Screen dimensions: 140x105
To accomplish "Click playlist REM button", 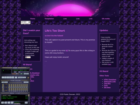I will coord(6,103).
